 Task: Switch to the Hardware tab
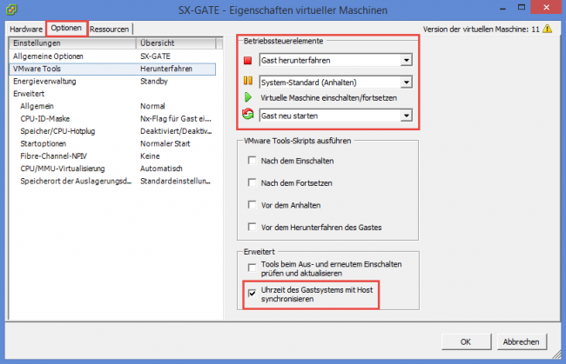tap(25, 29)
